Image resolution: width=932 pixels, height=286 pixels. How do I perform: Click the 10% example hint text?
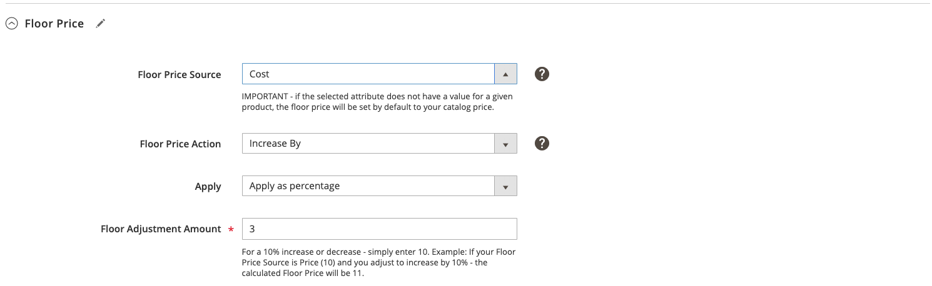[x=378, y=262]
